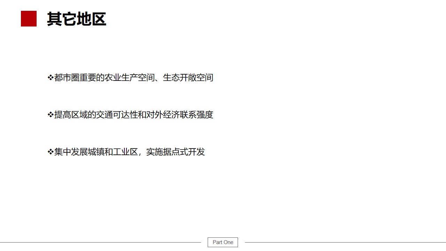Click the phrase 对外经济联系强度

point(180,115)
